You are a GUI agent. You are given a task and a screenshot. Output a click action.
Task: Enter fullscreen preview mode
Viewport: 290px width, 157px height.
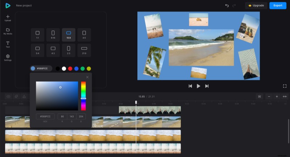(285, 86)
